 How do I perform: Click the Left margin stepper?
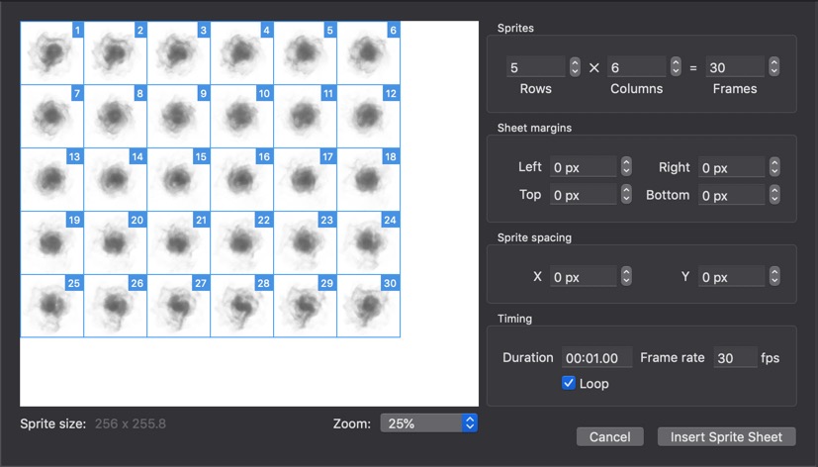click(626, 167)
